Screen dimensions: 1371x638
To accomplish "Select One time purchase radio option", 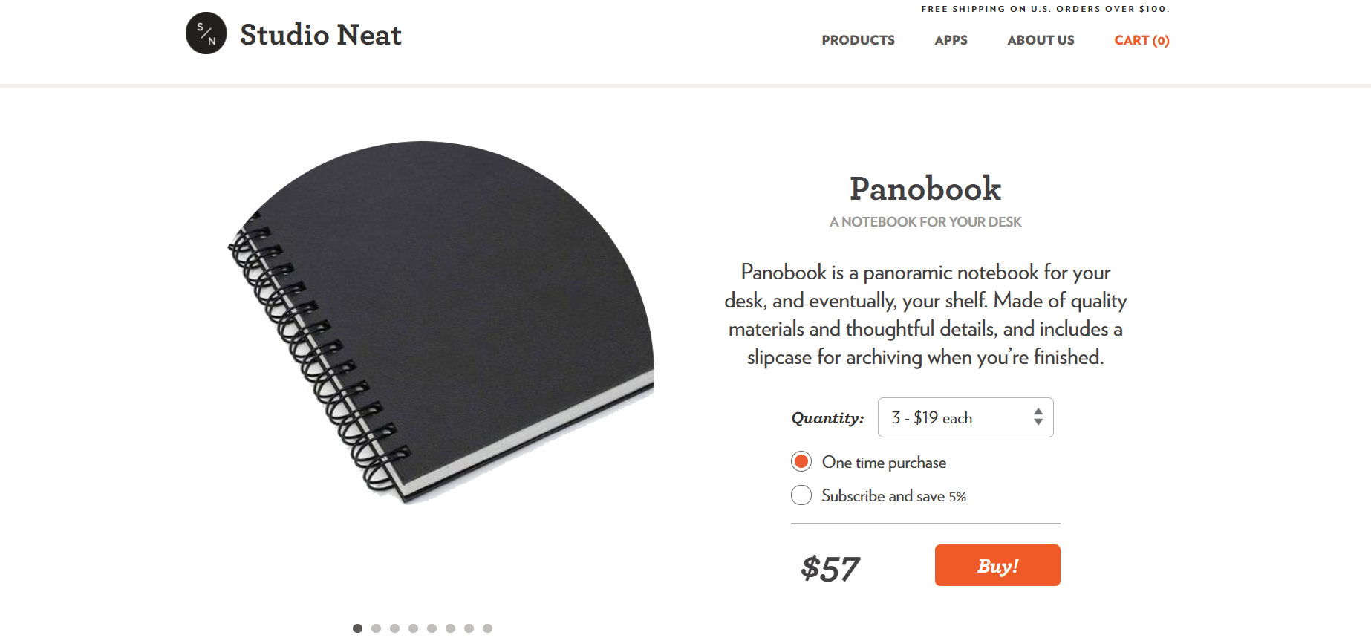I will click(x=801, y=462).
